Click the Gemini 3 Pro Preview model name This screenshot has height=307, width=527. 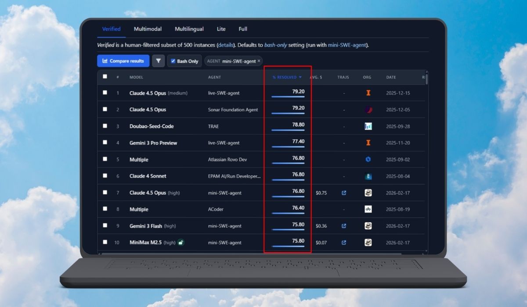[x=153, y=143]
